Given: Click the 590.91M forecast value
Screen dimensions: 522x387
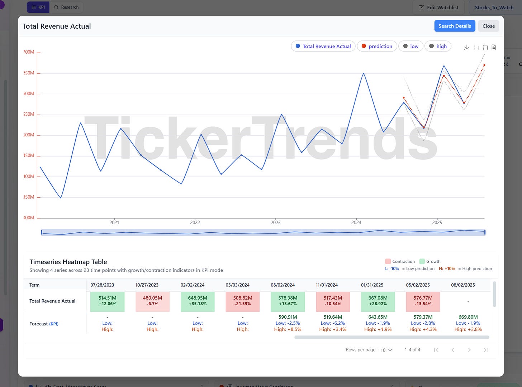Looking at the screenshot, I should point(288,317).
